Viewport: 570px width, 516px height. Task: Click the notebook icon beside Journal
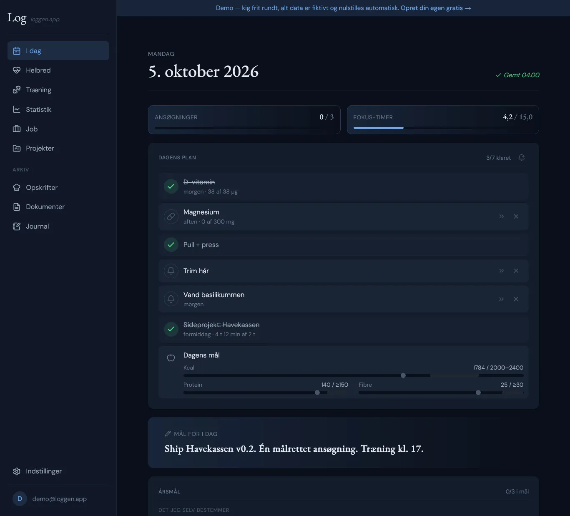[x=17, y=227]
